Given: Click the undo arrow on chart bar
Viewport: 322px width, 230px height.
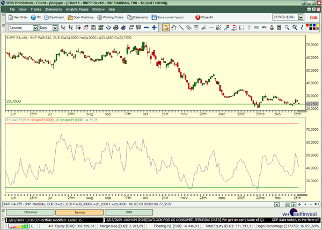Looking at the screenshot, I should pyautogui.click(x=317, y=204).
